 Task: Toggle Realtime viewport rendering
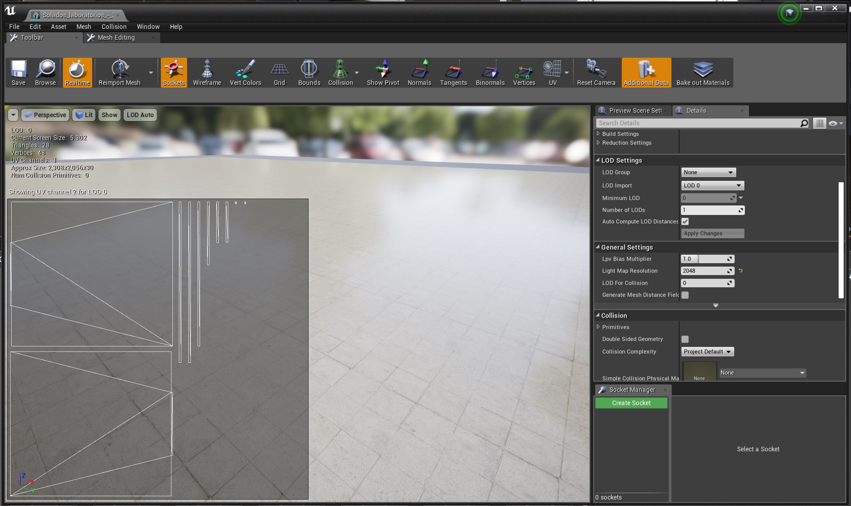click(x=78, y=73)
